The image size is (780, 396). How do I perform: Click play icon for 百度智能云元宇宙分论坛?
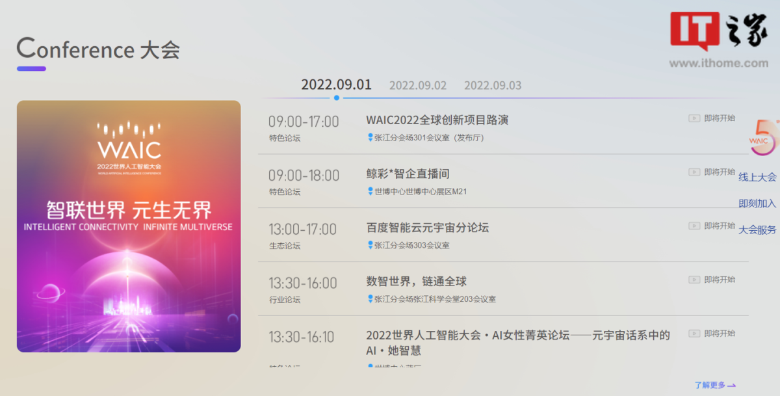(x=694, y=226)
